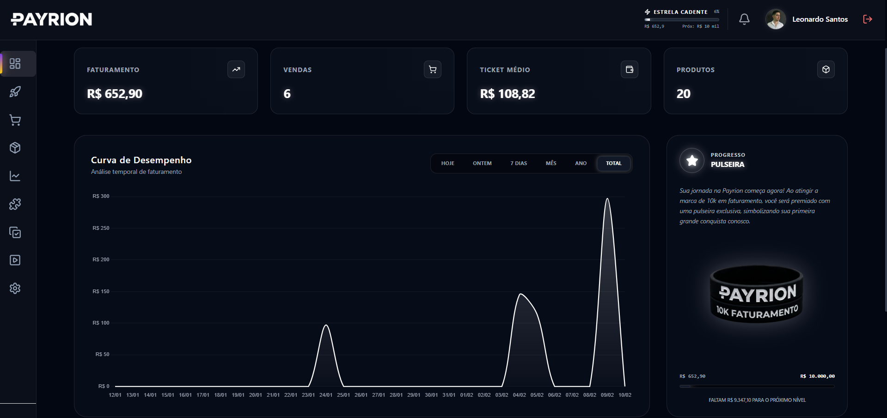Open Leonardo Santos profile avatar

(x=776, y=19)
